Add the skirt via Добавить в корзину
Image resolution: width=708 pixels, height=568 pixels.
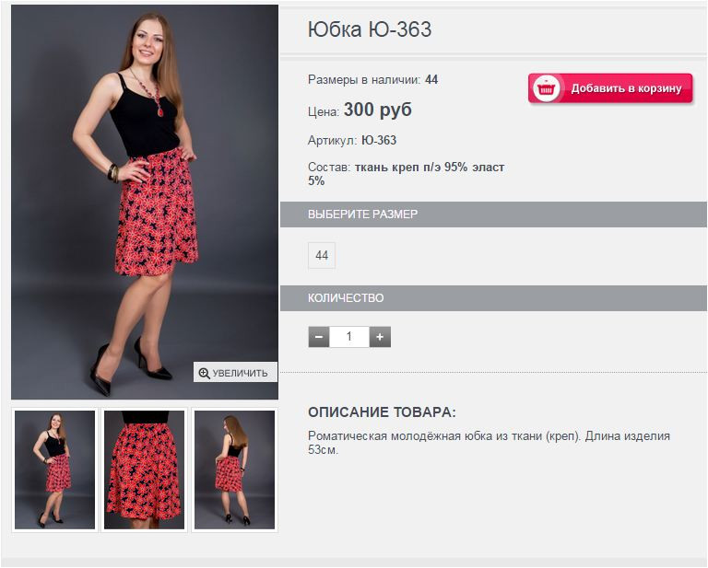point(610,88)
